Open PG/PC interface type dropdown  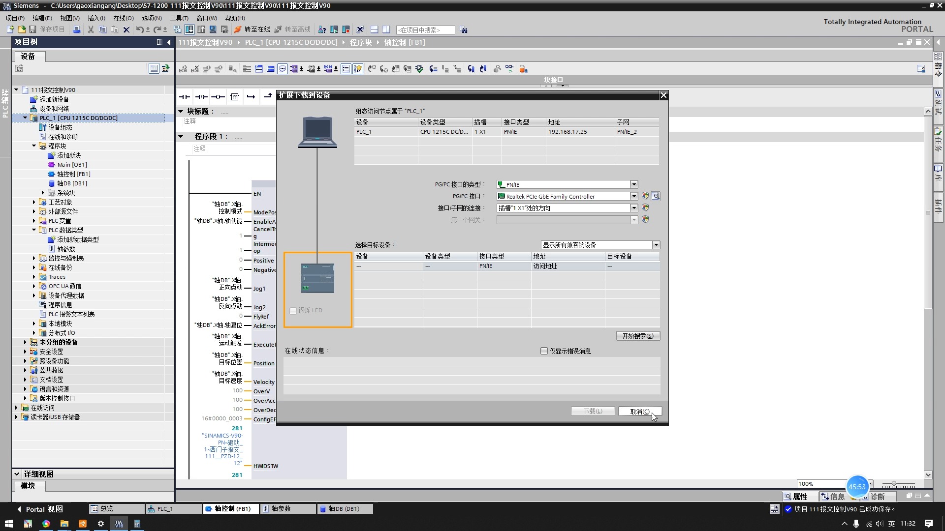click(x=634, y=184)
